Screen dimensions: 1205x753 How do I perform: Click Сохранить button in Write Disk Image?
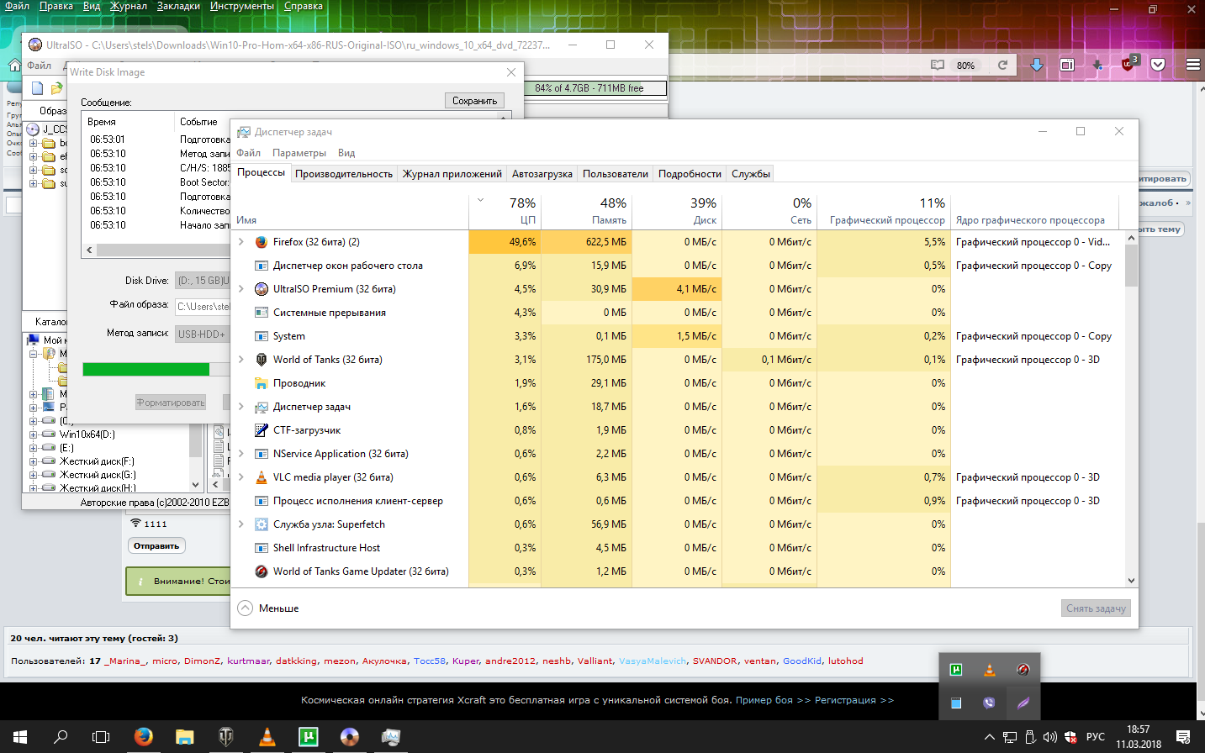click(x=474, y=101)
